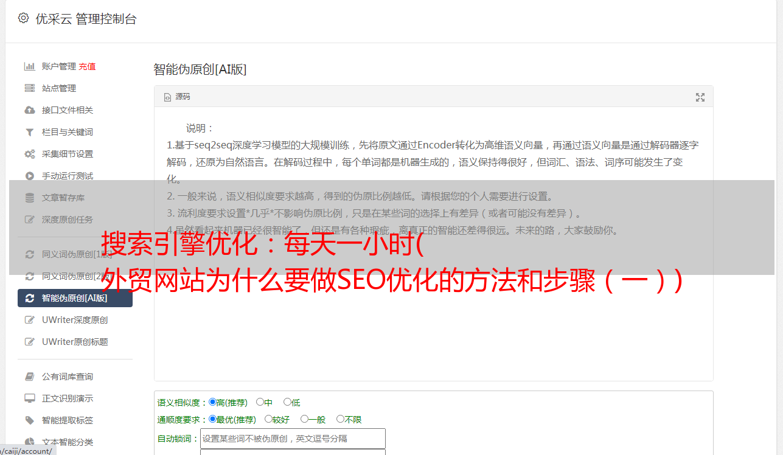Screen dimensions: 783x455
Task: Click the edit icon beside UWriter原创标题
Action: [x=29, y=342]
